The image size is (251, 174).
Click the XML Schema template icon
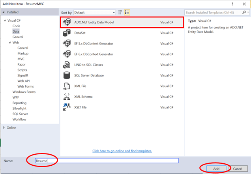pyautogui.click(x=67, y=97)
